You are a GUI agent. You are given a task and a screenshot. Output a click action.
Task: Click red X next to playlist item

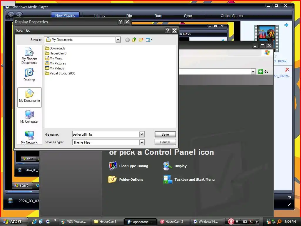287,69
